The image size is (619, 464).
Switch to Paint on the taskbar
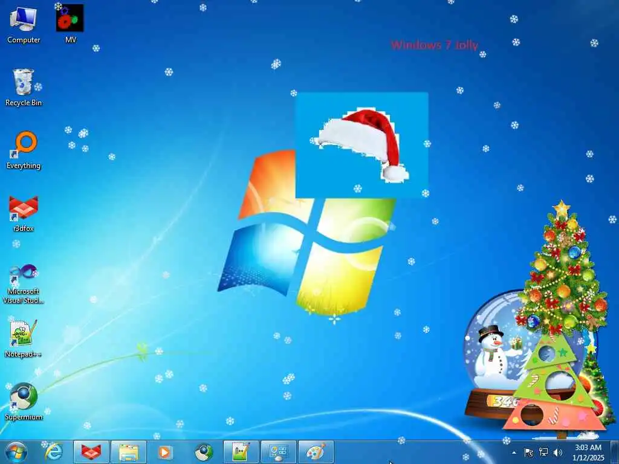point(316,452)
